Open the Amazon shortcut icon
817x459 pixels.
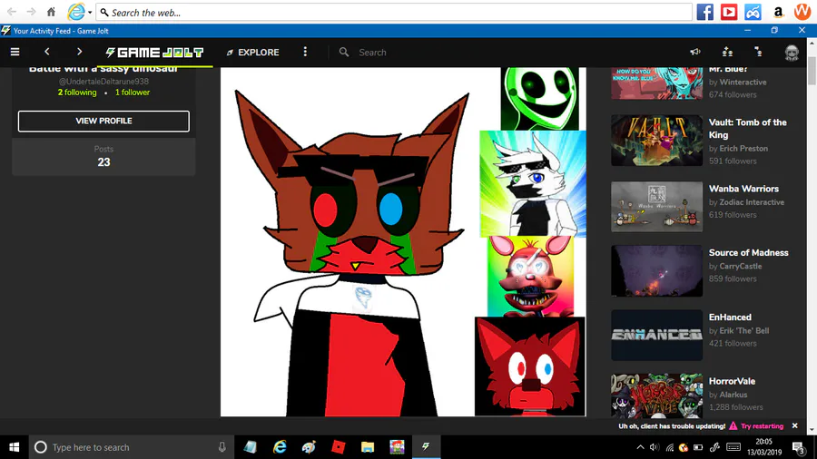tap(778, 12)
